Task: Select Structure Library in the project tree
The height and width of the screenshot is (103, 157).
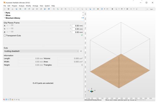Action: [13, 18]
